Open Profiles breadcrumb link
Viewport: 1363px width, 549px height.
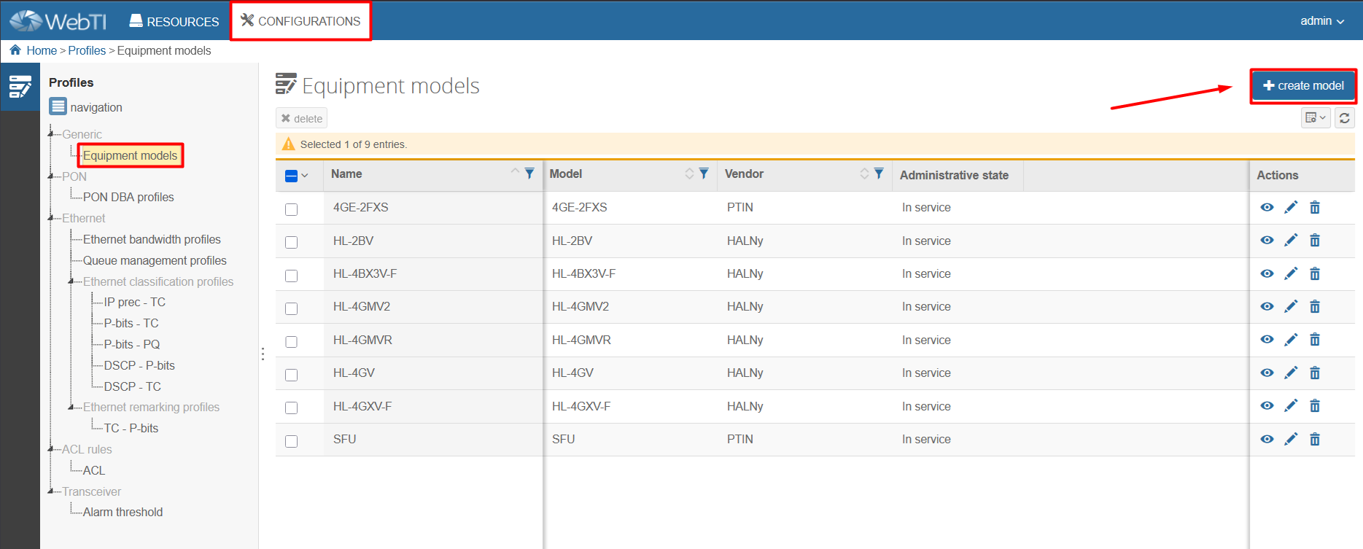pos(87,50)
